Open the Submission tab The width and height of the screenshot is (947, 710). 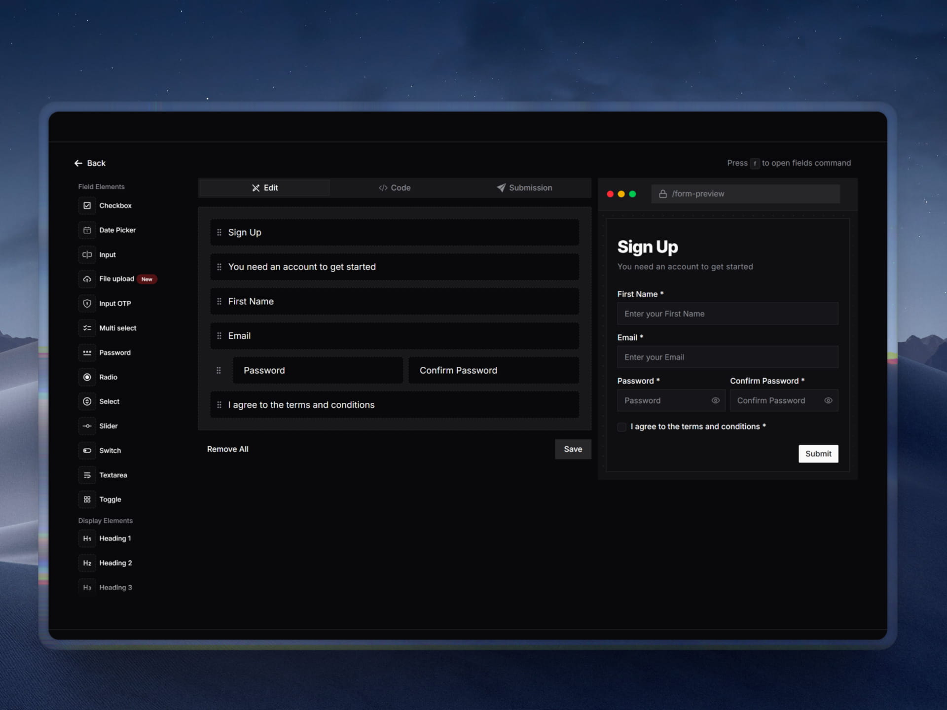pyautogui.click(x=524, y=188)
